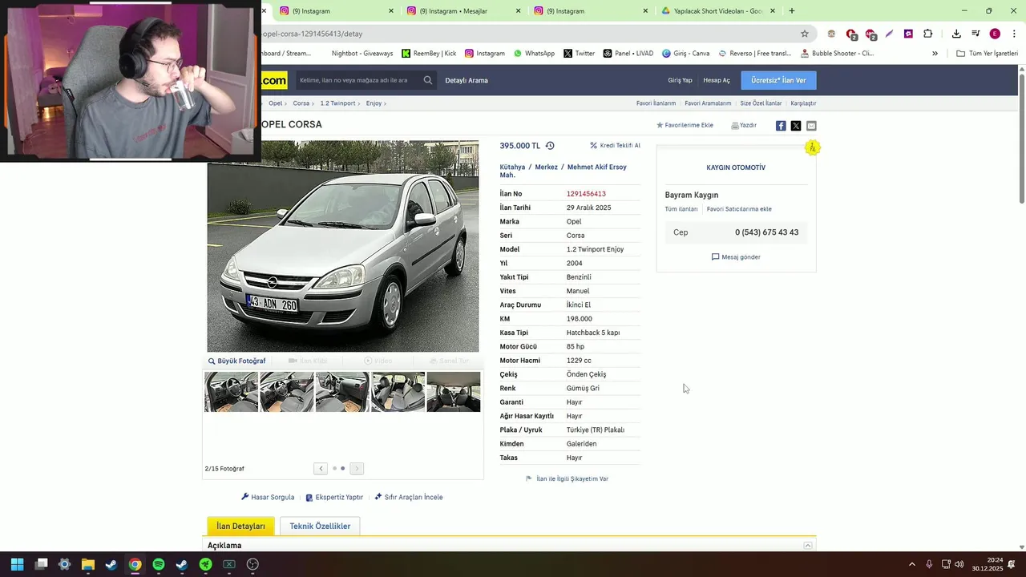Click Kredi Teklifi Al link
1026x577 pixels.
(615, 146)
